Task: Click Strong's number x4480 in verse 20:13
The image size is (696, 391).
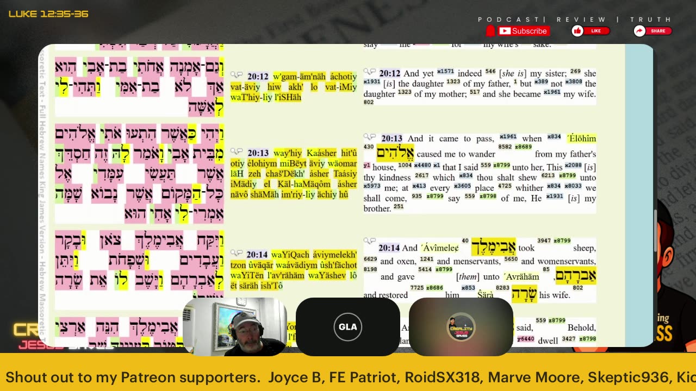Action: point(422,165)
